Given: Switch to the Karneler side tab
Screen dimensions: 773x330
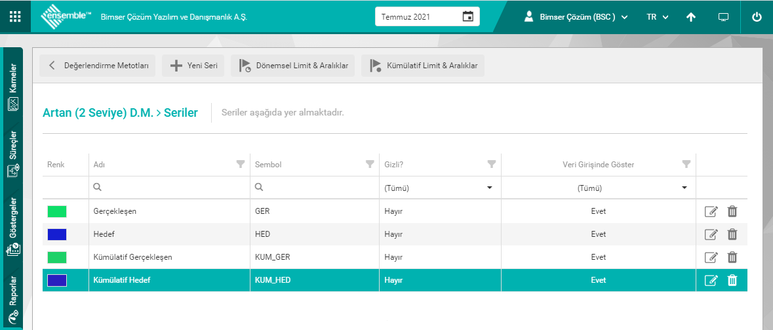Looking at the screenshot, I should click(13, 87).
